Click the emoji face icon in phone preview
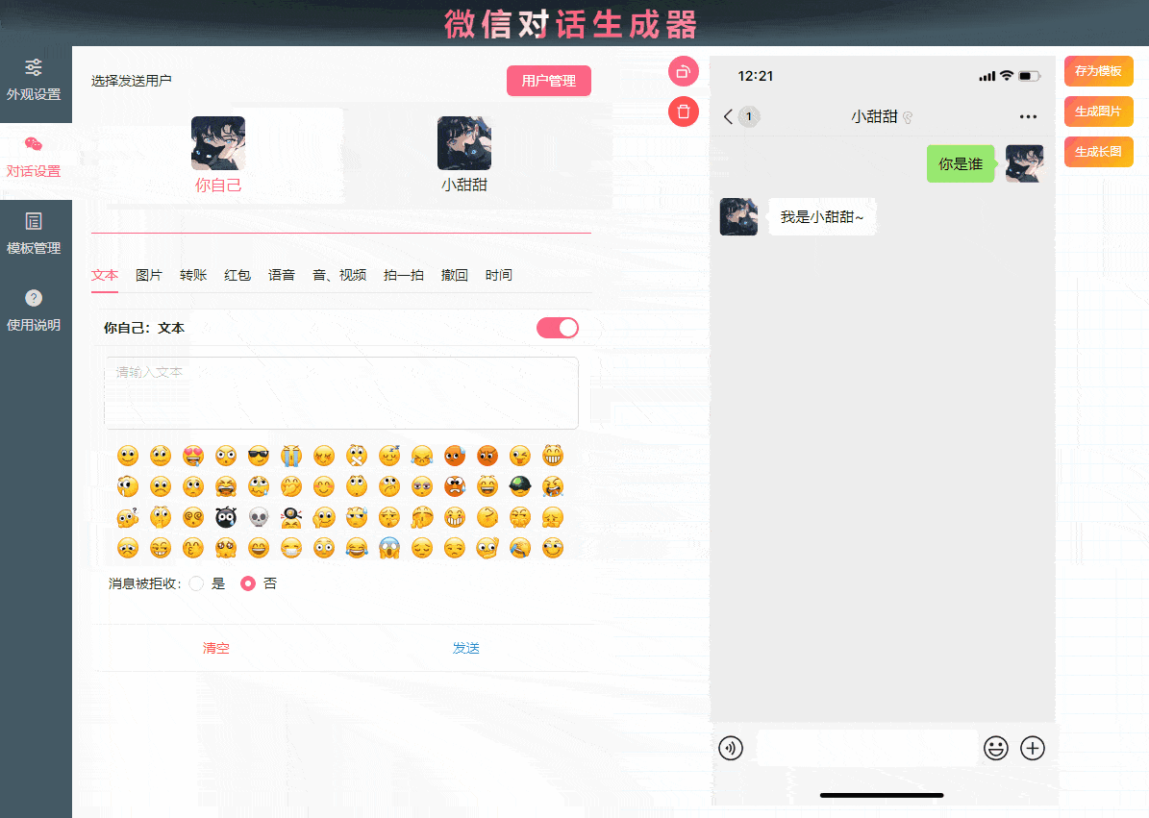This screenshot has width=1149, height=818. [995, 748]
